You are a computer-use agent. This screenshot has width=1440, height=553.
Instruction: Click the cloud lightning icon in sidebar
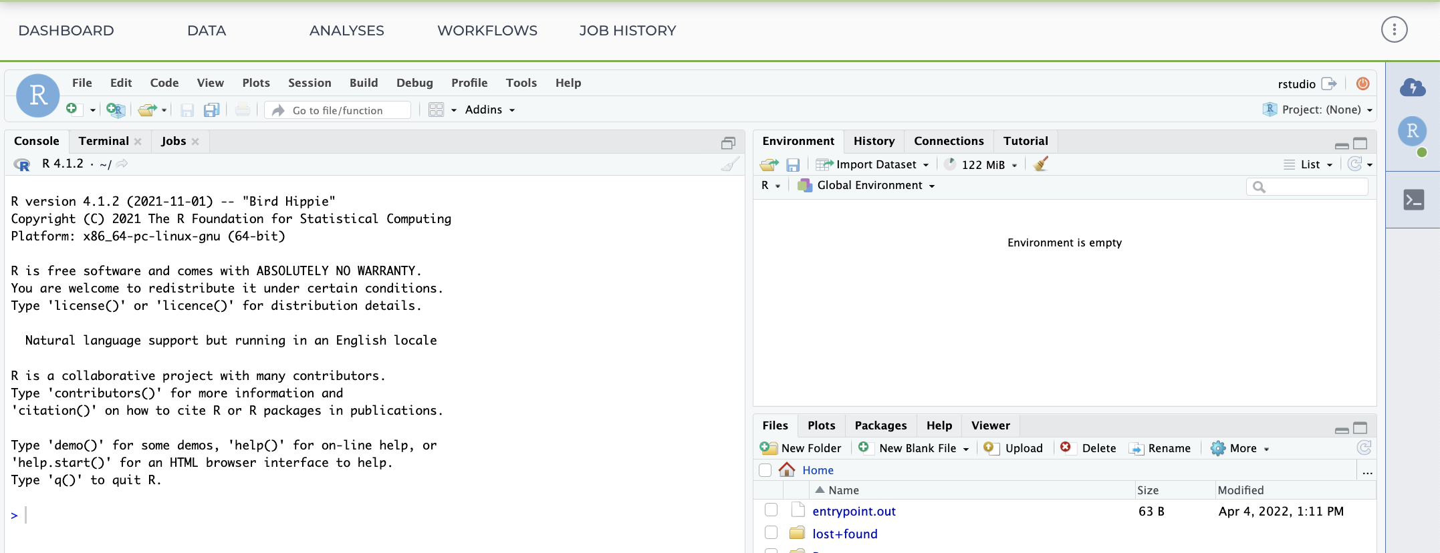[1413, 87]
